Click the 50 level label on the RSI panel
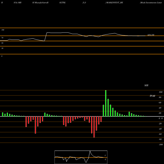Image resolution: width=164 pixels, height=164 pixels. (x=2, y=43)
